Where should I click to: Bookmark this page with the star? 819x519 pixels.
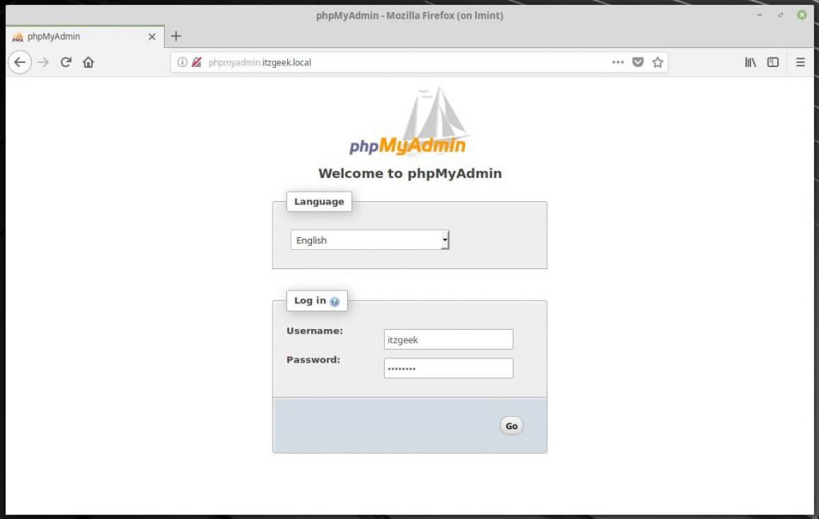coord(657,62)
